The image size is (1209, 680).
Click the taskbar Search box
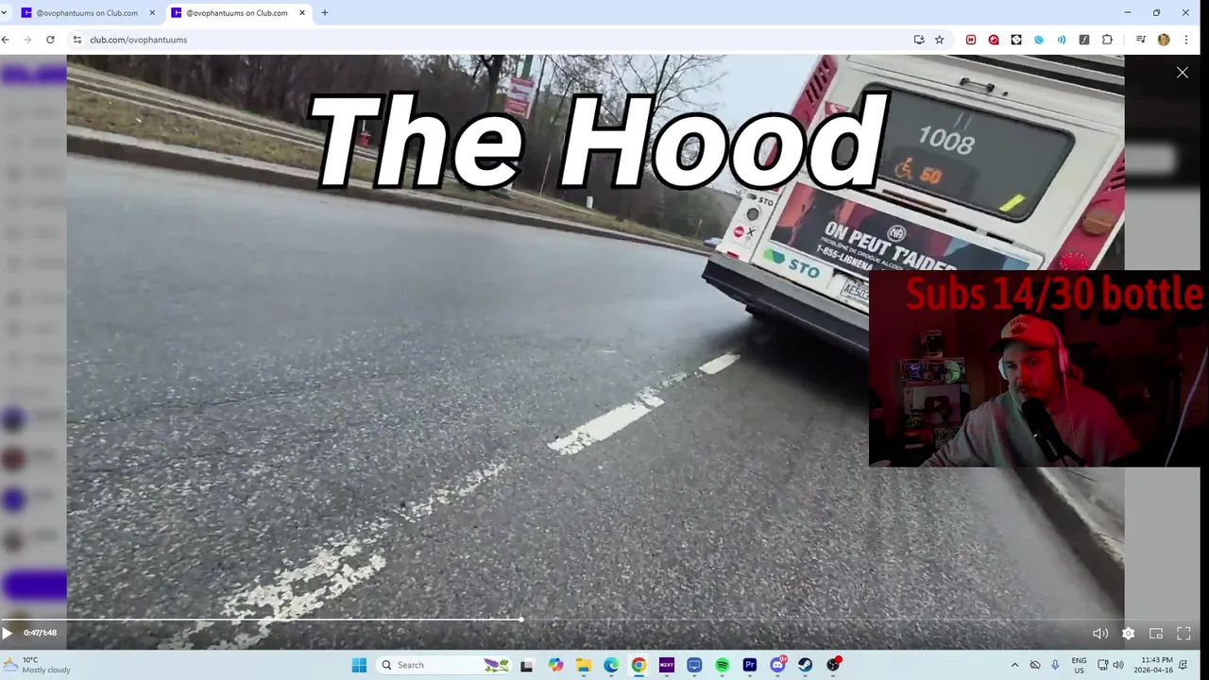pos(445,665)
